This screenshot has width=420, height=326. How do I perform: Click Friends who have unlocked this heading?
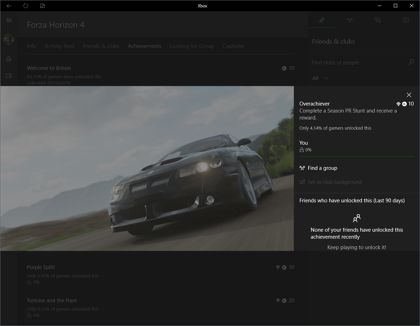352,201
